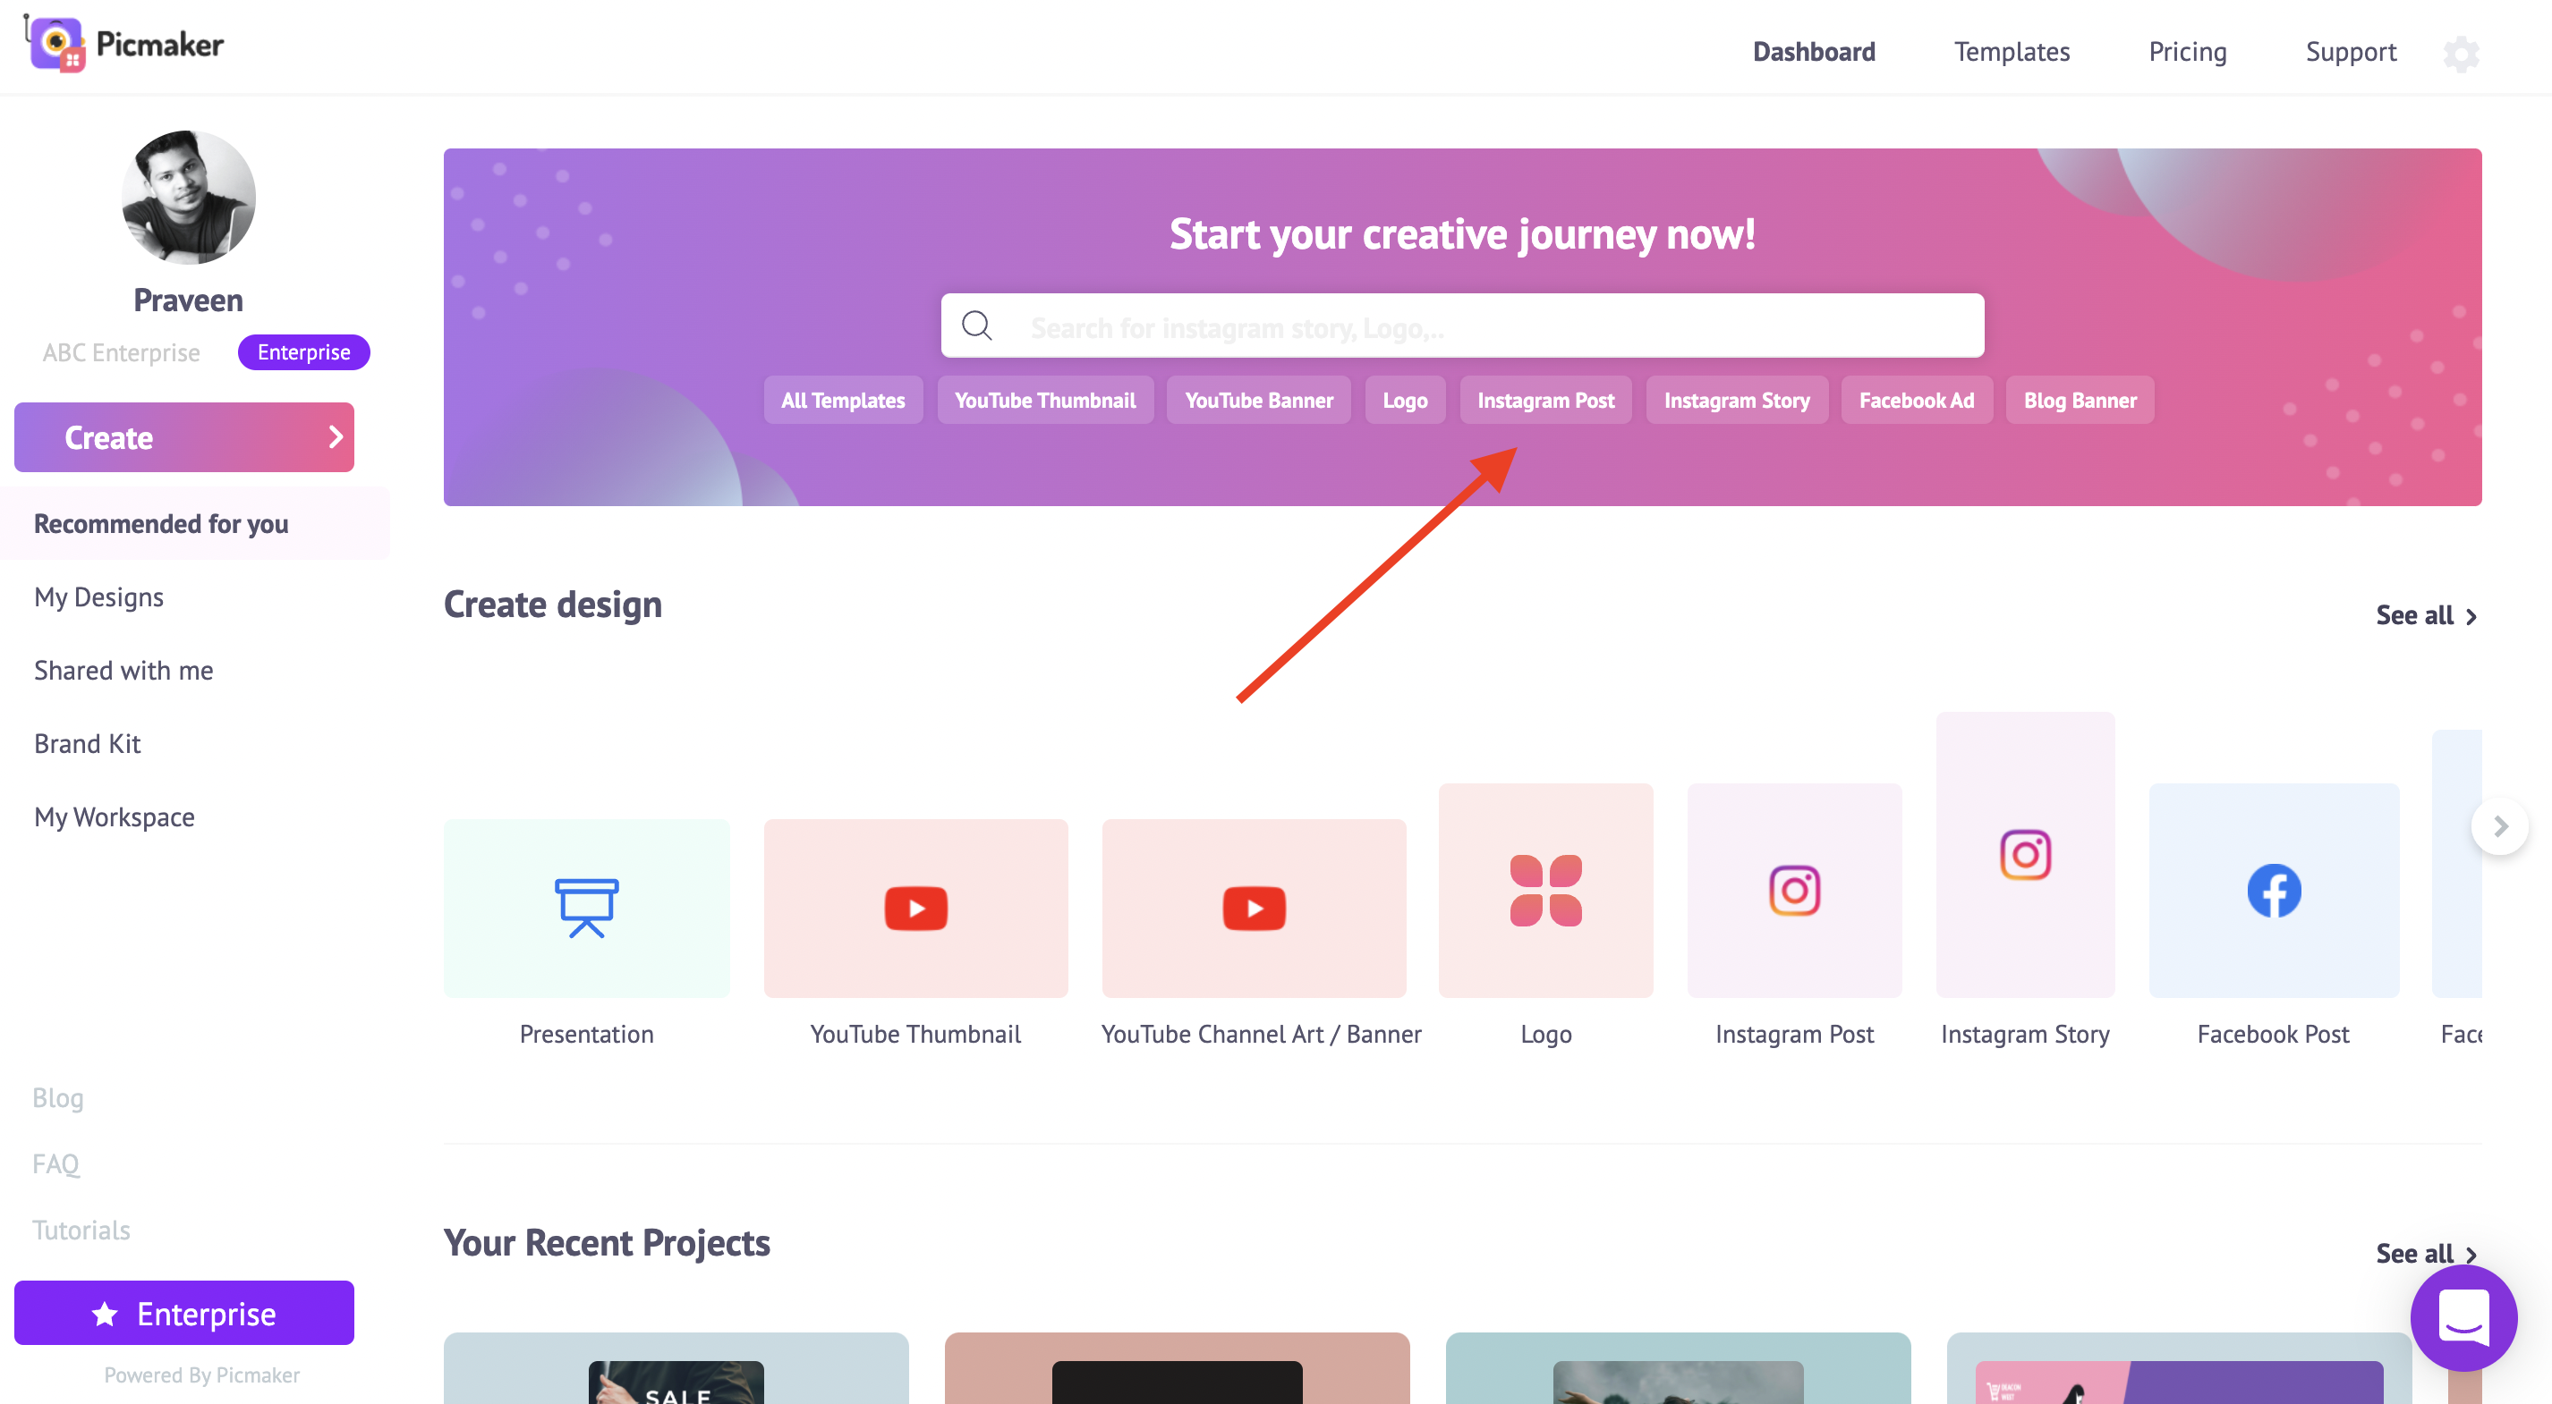Click the user name Praveen
Screen dimensions: 2552x1404
click(188, 299)
